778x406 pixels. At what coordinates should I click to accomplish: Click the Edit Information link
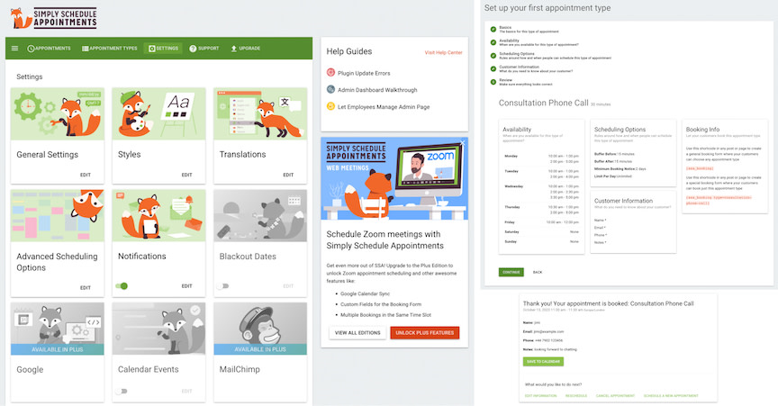coord(541,395)
